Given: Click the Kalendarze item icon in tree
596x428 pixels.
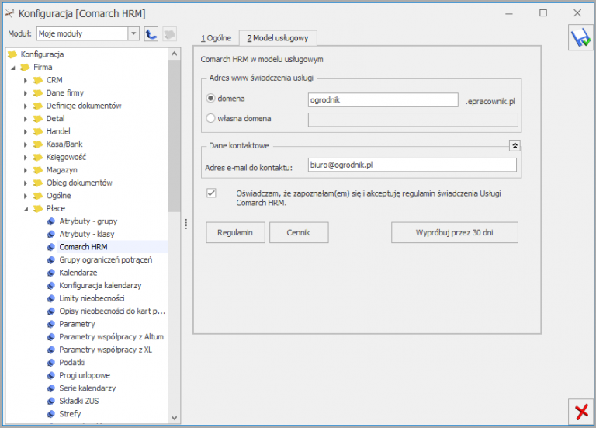Looking at the screenshot, I should 51,273.
